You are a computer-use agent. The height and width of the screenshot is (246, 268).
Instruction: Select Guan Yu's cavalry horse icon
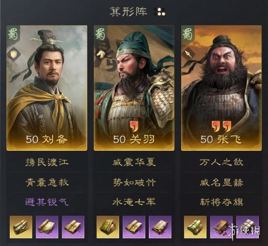click(100, 54)
